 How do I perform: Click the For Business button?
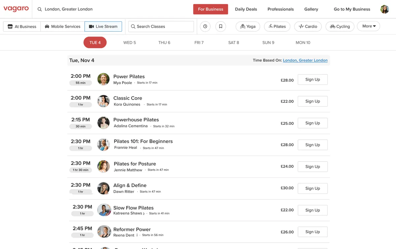coord(211,9)
